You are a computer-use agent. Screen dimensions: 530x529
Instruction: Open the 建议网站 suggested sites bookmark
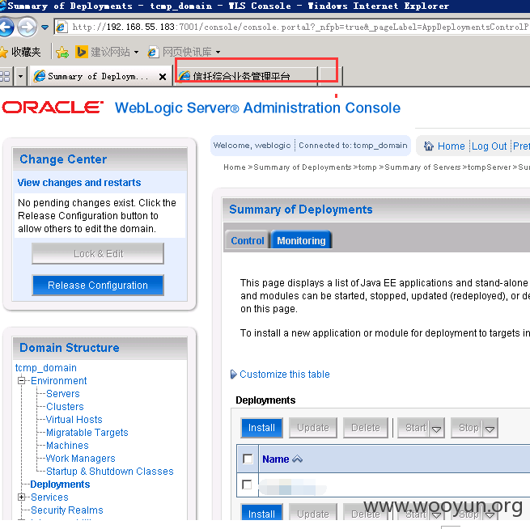(107, 52)
